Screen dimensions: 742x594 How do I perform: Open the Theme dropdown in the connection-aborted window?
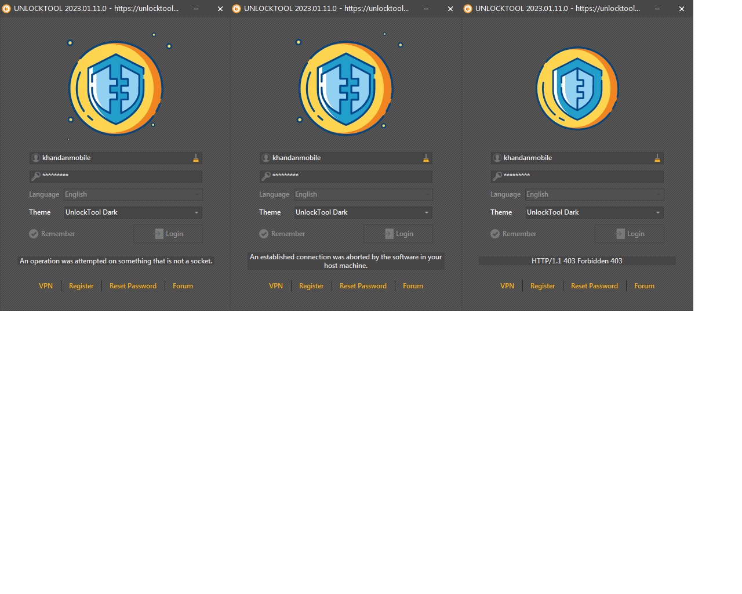(363, 212)
